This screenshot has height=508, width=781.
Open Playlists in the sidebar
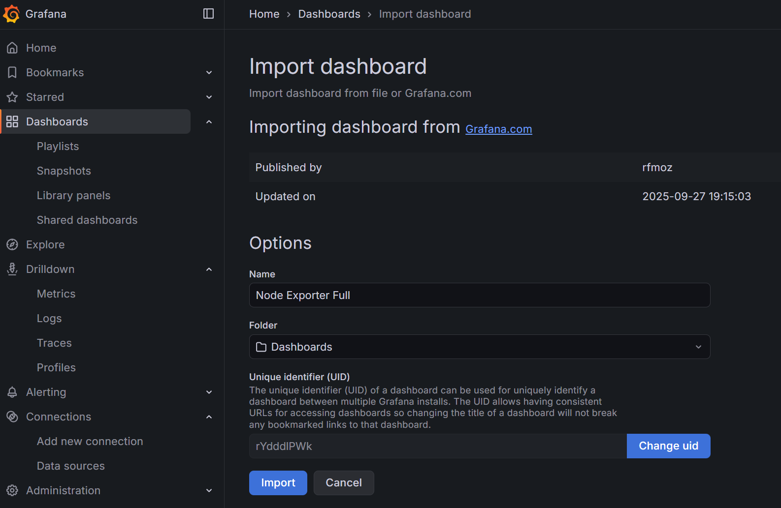(x=58, y=146)
